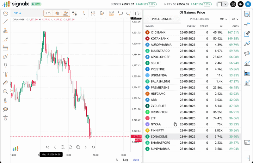
Task: Reset the chart view
Action: [70, 147]
